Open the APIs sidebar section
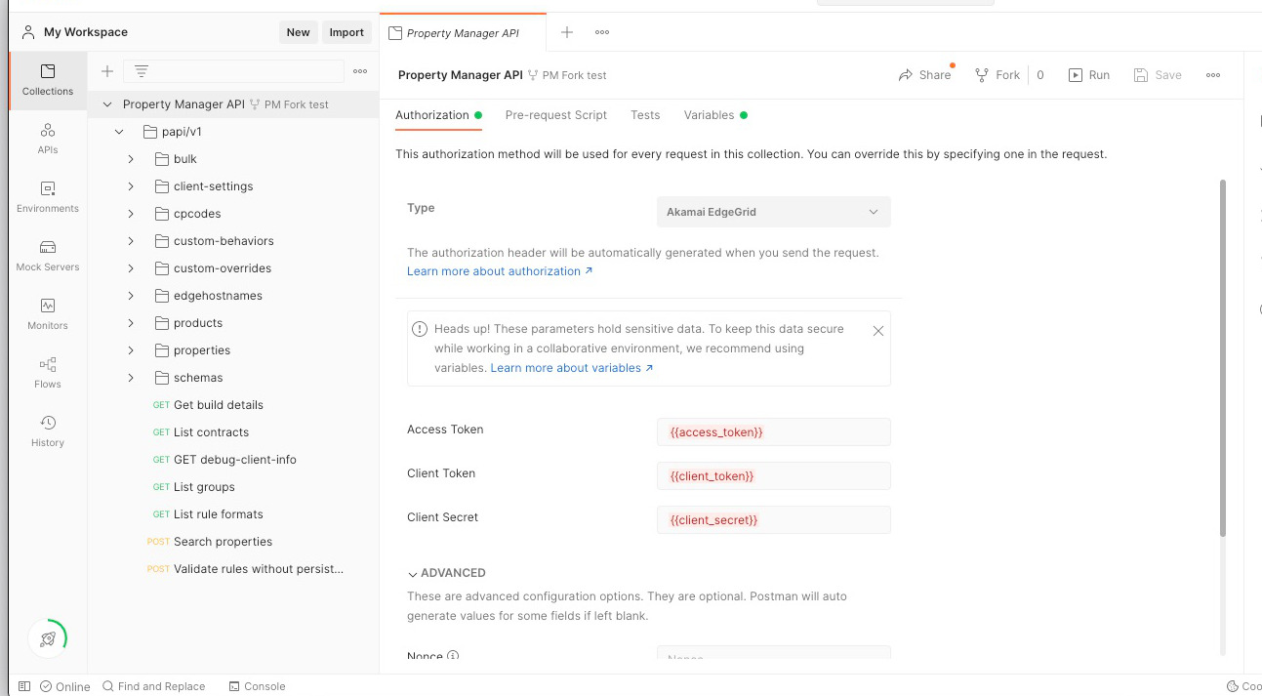Image resolution: width=1262 pixels, height=696 pixels. (48, 138)
